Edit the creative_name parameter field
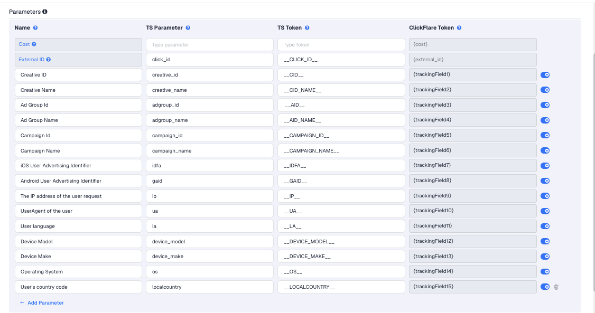The width and height of the screenshot is (595, 313). [x=209, y=90]
